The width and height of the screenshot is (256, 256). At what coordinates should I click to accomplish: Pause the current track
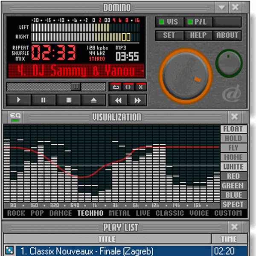coord(44,100)
